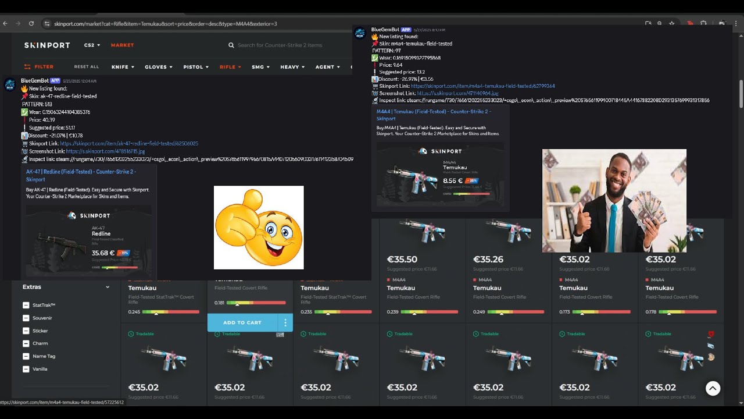Click the zoom magnifier icon in address bar

(660, 23)
